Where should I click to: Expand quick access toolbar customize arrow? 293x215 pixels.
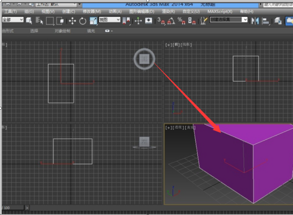pyautogui.click(x=80, y=4)
